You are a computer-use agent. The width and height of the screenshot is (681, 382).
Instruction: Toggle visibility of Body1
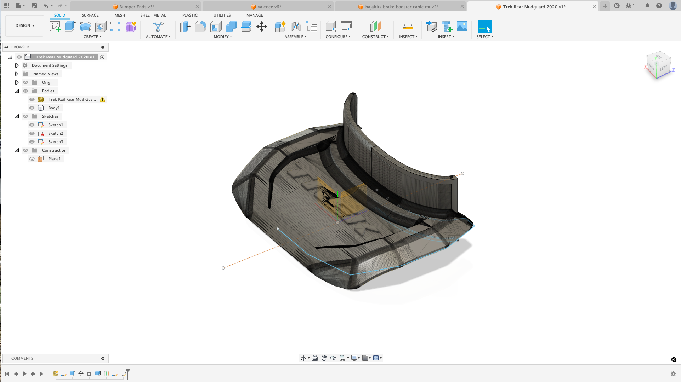[x=32, y=108]
